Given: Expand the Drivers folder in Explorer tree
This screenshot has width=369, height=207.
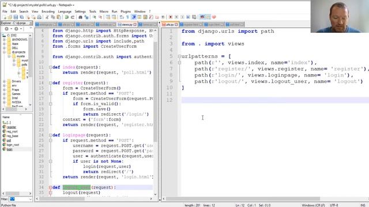Looking at the screenshot, I should point(4,82).
